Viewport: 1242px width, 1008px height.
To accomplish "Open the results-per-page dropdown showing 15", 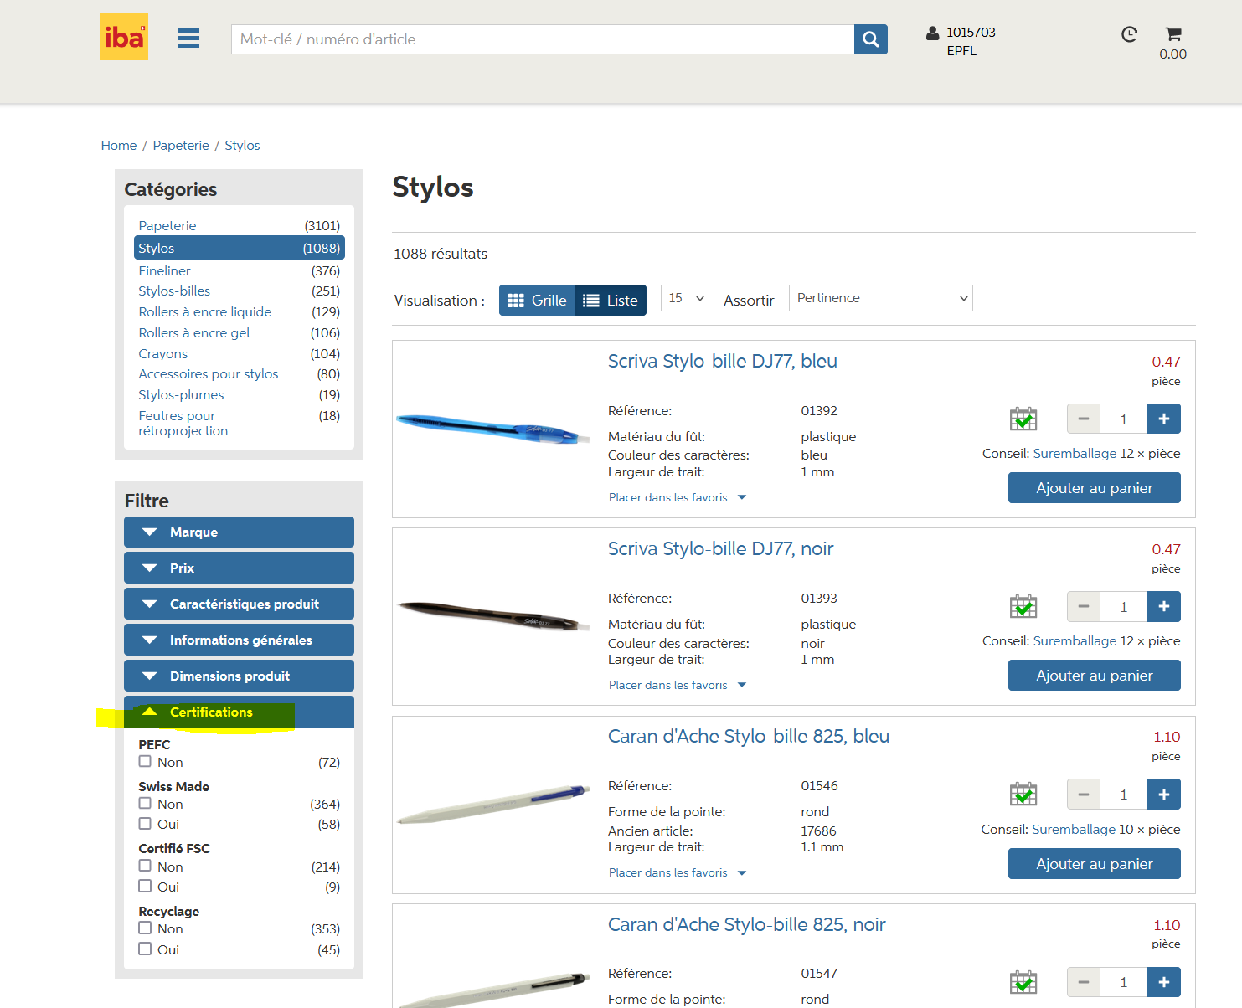I will click(x=684, y=298).
